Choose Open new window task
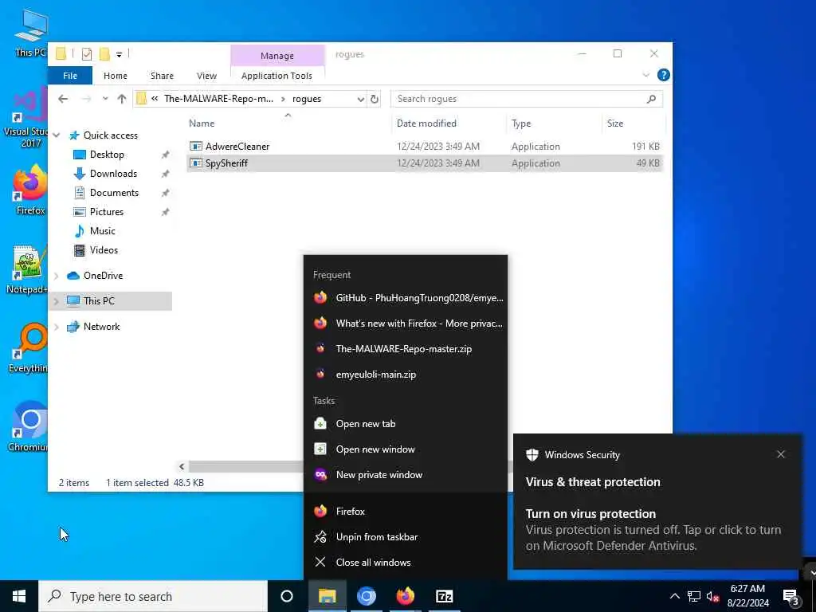The width and height of the screenshot is (816, 612). [x=406, y=449]
